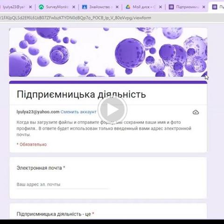The height and width of the screenshot is (224, 224).
Task: Close the lyulya23@yahoo tab
Action: [x=30, y=7]
